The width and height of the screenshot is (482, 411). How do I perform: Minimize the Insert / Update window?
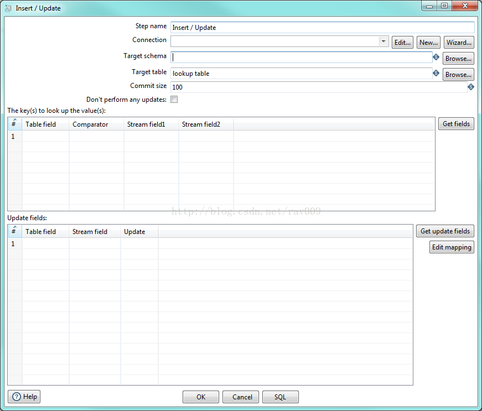(x=429, y=6)
